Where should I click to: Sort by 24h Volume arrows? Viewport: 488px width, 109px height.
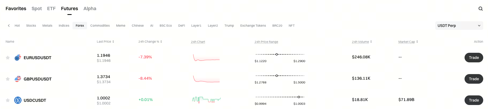click(371, 42)
